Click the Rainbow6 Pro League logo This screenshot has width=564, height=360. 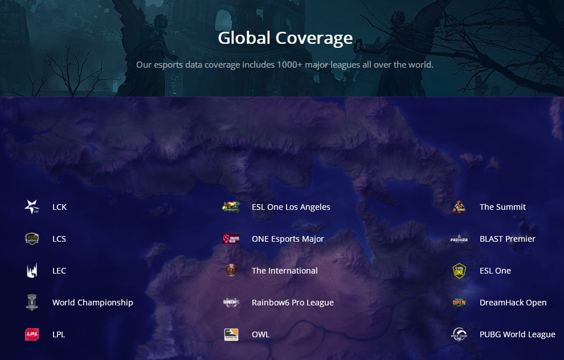point(231,302)
